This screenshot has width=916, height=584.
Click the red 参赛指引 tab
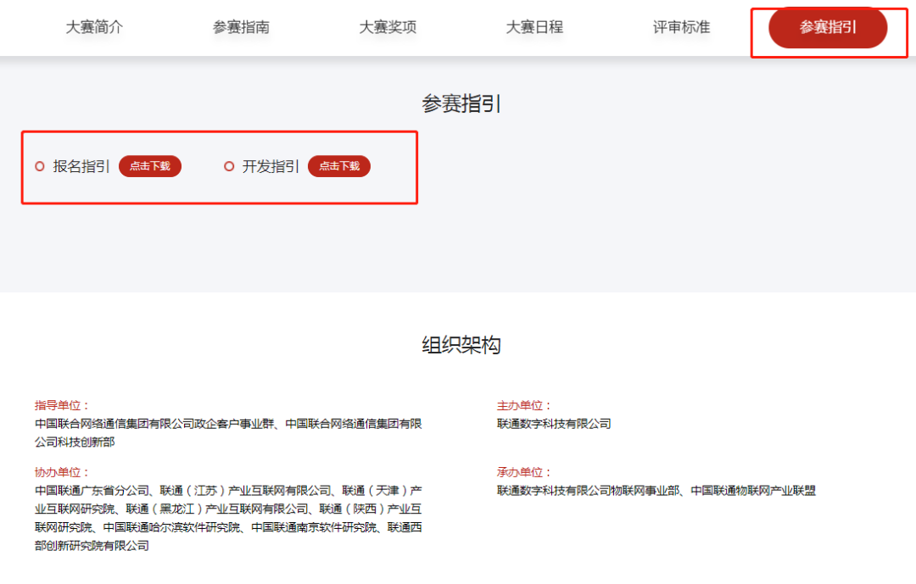(x=828, y=27)
